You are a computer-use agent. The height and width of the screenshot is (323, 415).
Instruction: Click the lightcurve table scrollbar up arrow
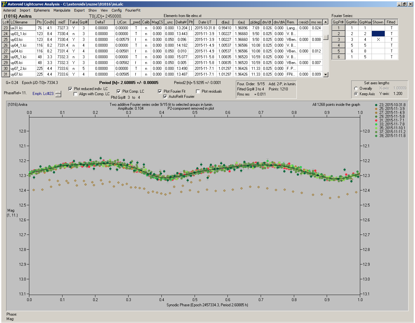click(x=325, y=22)
